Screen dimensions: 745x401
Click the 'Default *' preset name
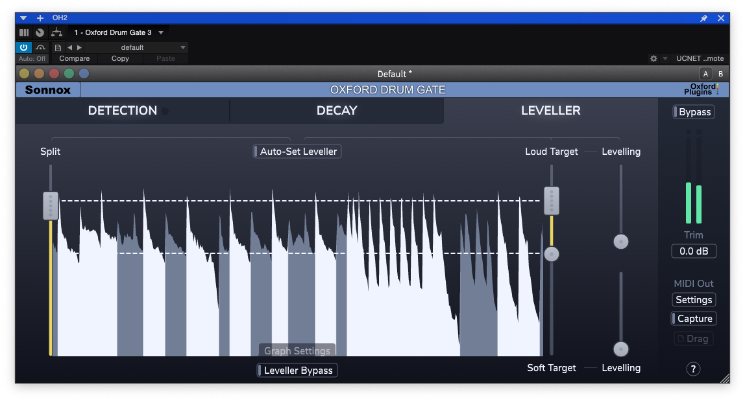tap(395, 74)
